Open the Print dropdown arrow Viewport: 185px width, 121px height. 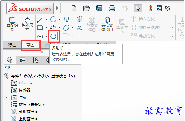click(x=118, y=8)
